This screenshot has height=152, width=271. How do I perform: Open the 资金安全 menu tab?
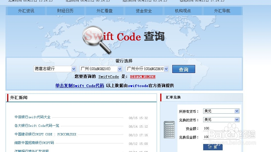coord(144,11)
